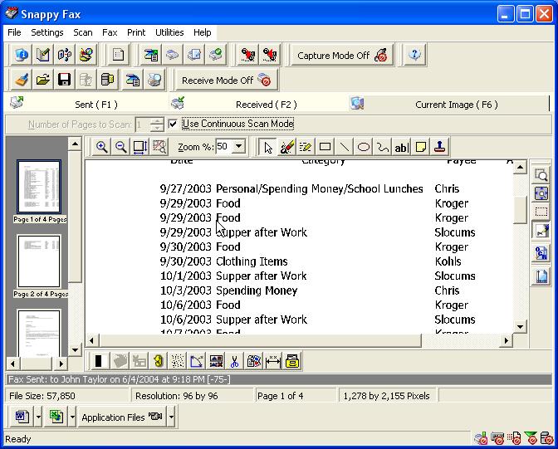Open the Help menu
Viewport: 558px width, 449px height.
click(x=202, y=32)
